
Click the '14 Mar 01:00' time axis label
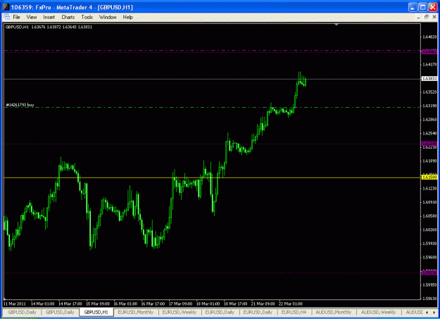coord(42,304)
